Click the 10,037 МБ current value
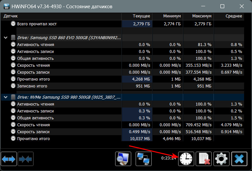This screenshot has width=252, height=171. coord(140,139)
